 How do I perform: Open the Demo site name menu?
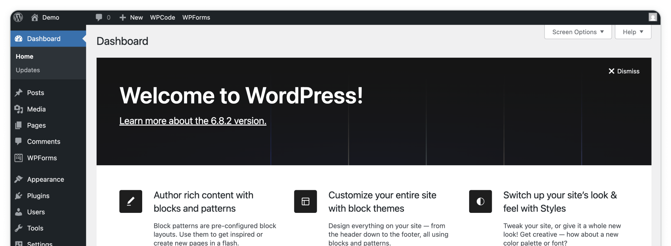click(51, 17)
